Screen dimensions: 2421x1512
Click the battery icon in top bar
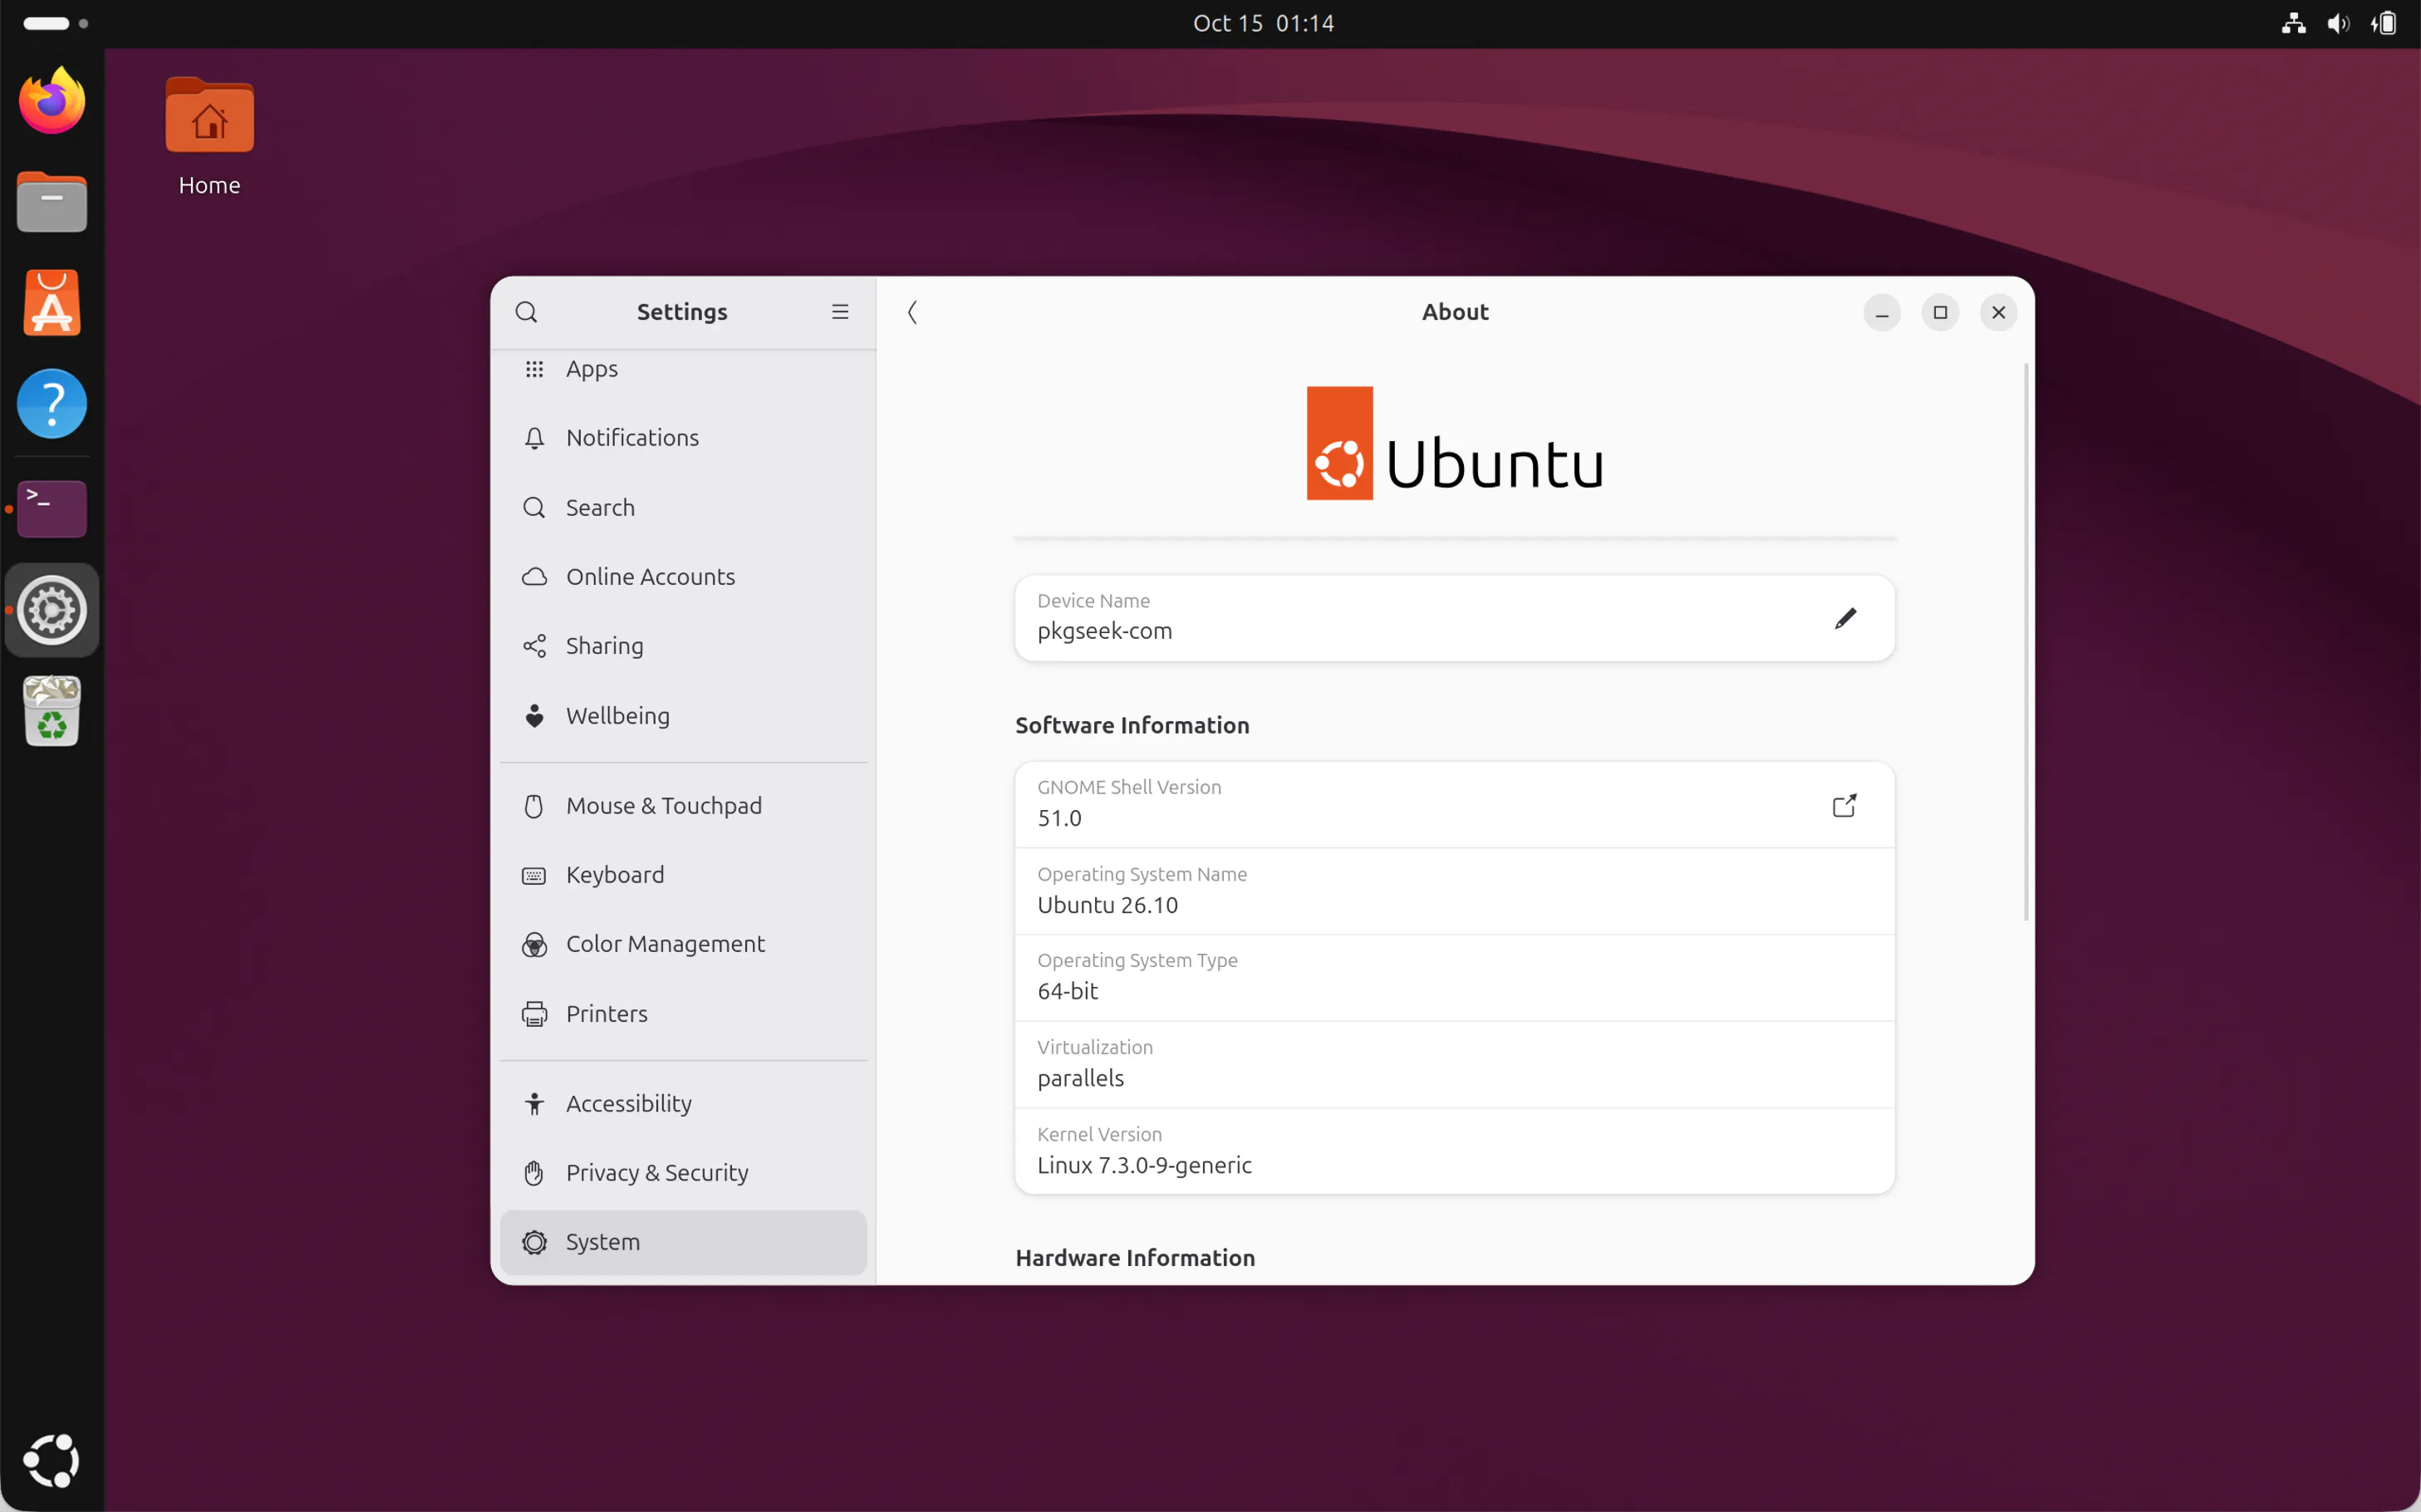[x=2383, y=23]
